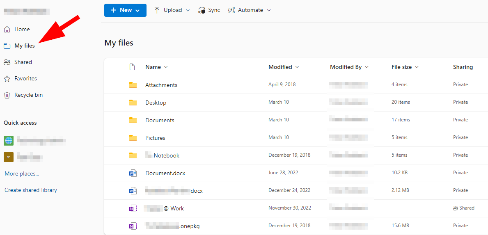Click the Word icon dated December 24, 2022

133,191
